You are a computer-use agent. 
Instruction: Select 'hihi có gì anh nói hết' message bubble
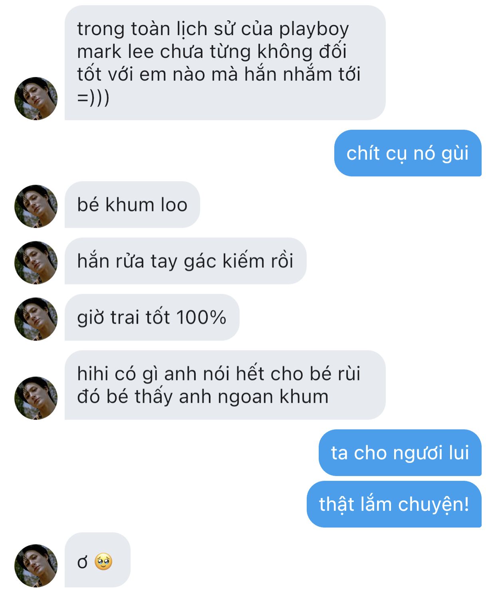point(225,385)
